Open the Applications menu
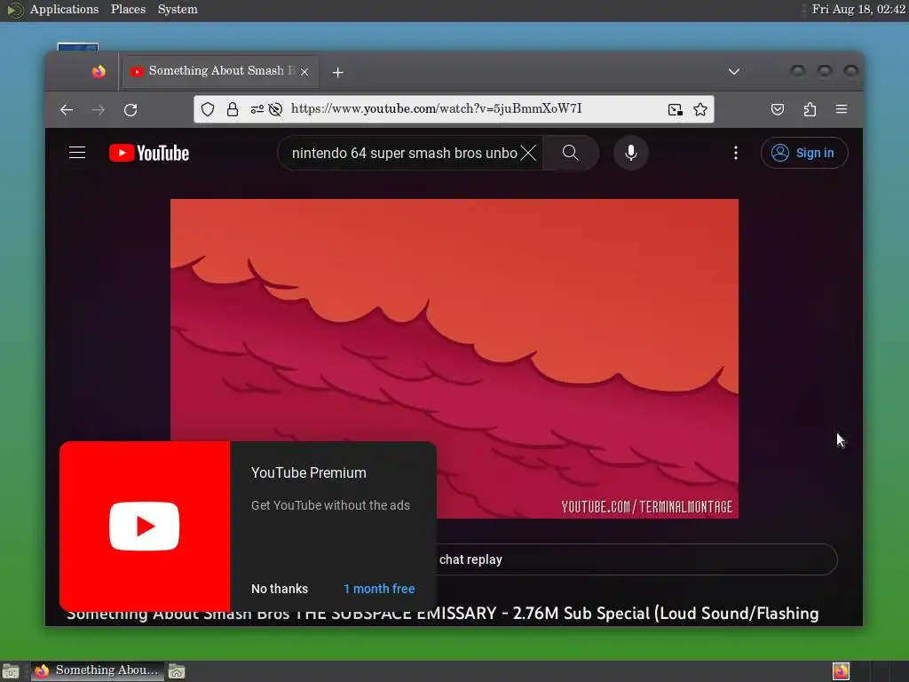Image resolution: width=909 pixels, height=682 pixels. click(64, 9)
